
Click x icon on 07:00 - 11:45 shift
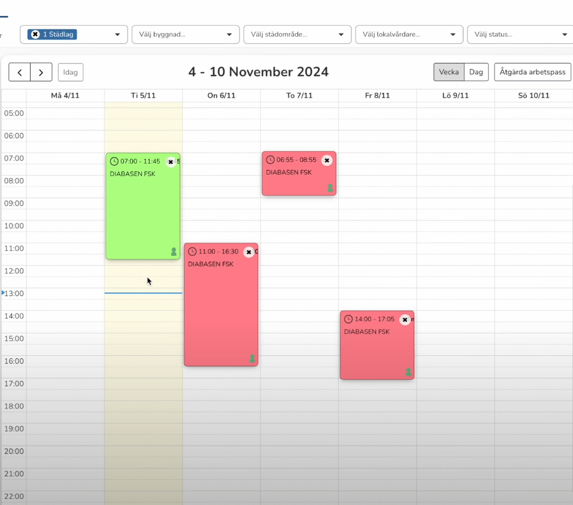[x=171, y=162]
